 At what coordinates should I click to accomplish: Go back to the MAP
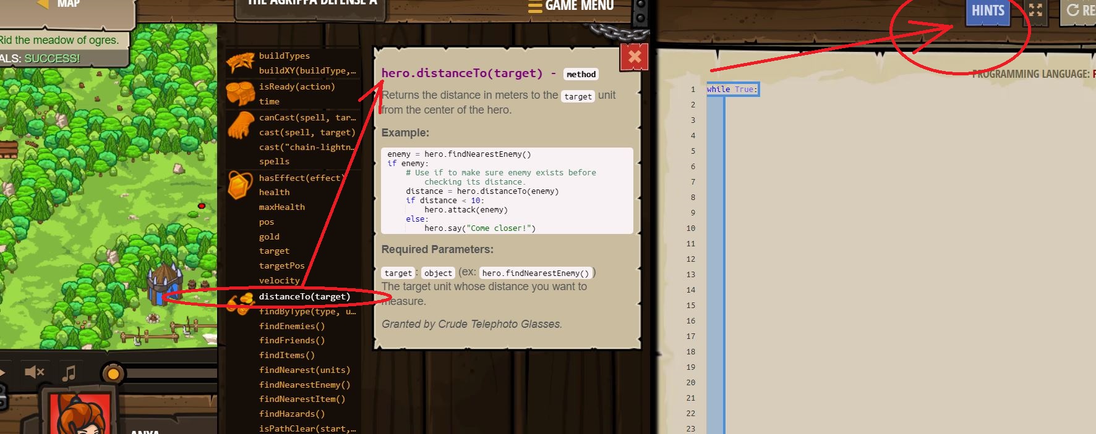pos(59,5)
